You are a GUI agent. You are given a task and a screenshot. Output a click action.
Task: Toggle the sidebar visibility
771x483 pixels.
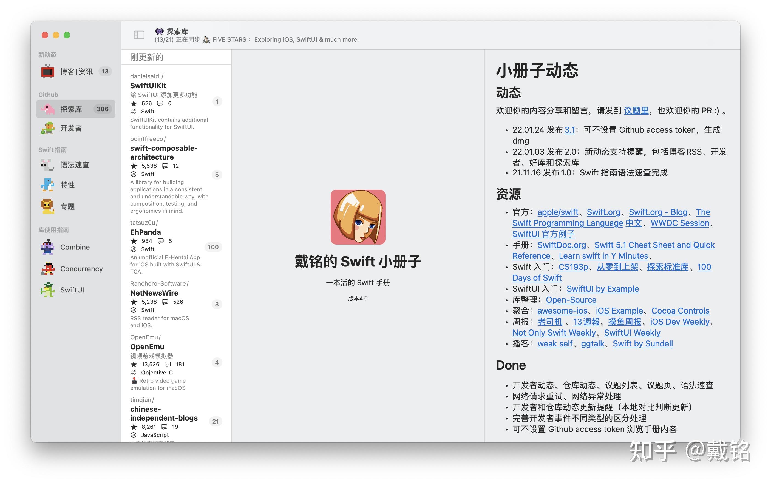(x=139, y=35)
